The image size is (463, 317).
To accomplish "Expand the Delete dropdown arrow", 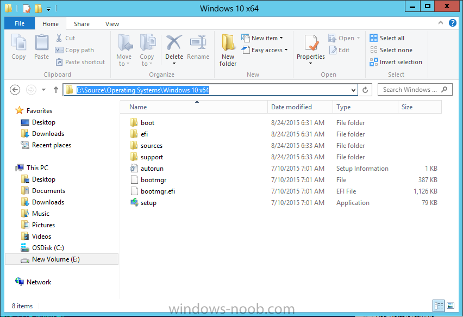I will point(174,64).
